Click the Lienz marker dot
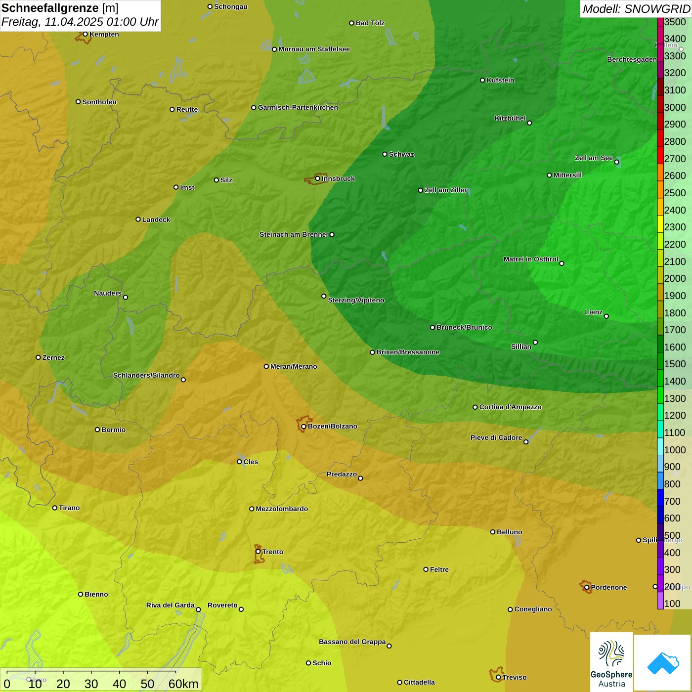The image size is (692, 692). [x=606, y=316]
